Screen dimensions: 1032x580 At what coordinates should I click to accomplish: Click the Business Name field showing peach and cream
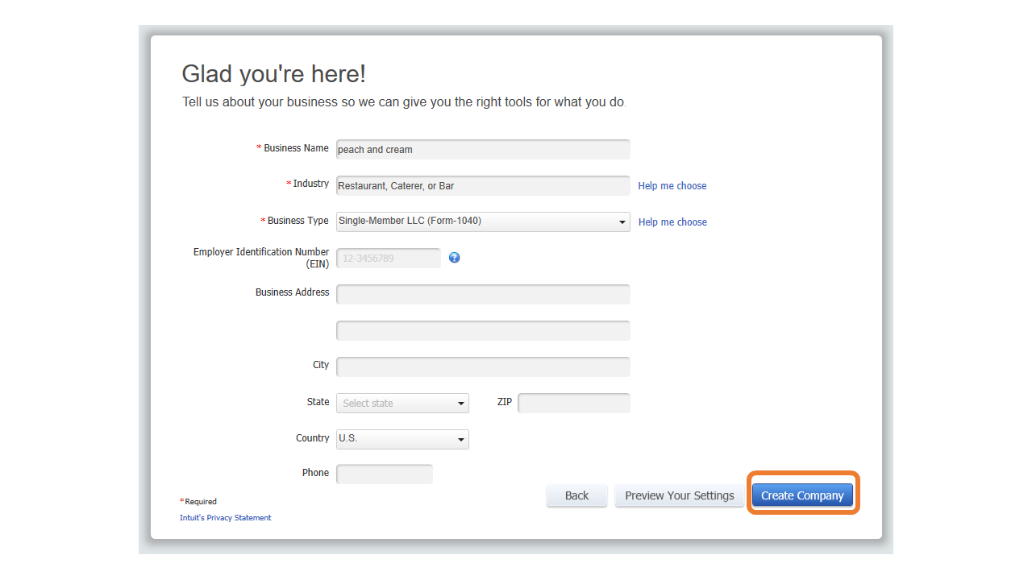point(482,149)
